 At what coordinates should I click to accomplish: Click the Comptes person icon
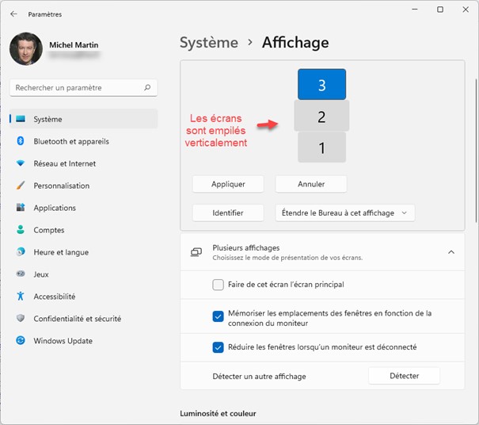[x=21, y=230]
